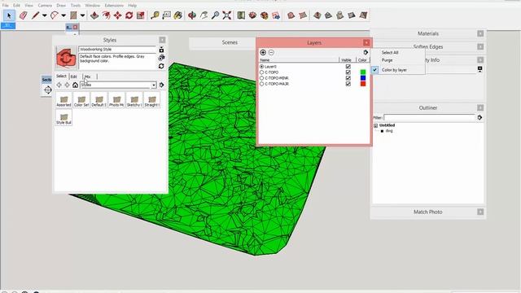Activate the Rotate tool
The image size is (521, 293).
tap(129, 15)
